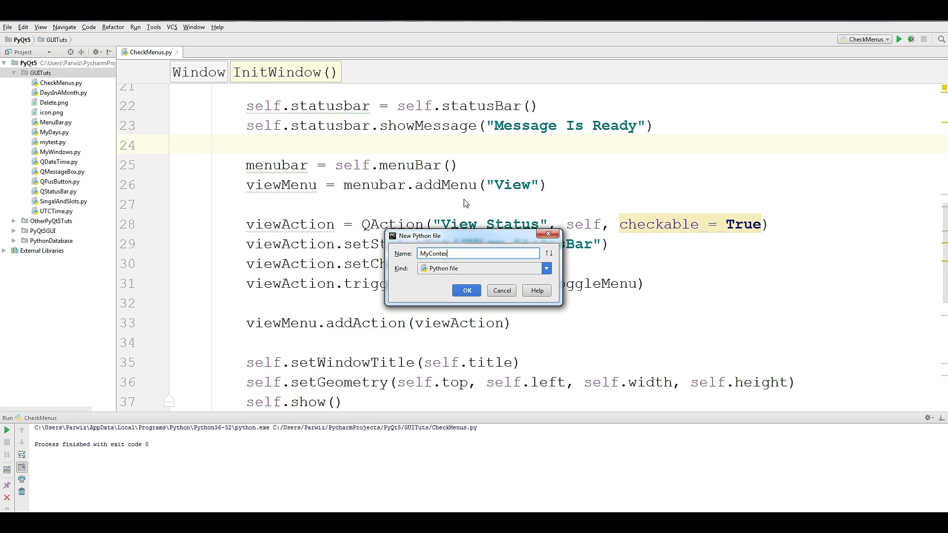Click Print icon in Run console

point(22,480)
